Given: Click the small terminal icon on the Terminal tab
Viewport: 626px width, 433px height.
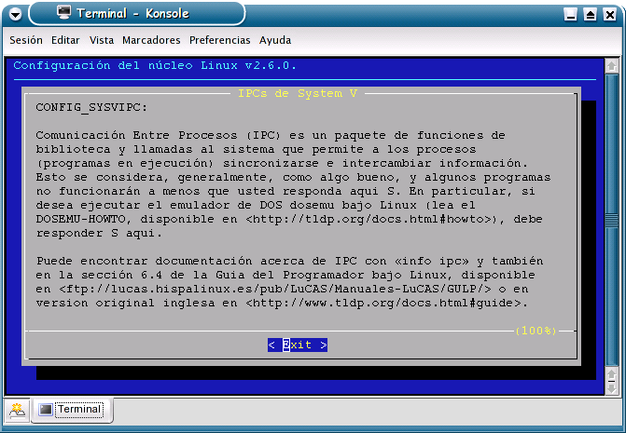Looking at the screenshot, I should click(46, 410).
